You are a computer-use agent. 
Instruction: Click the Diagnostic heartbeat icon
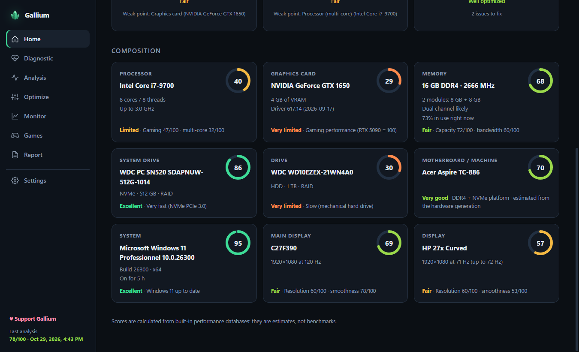pos(15,58)
